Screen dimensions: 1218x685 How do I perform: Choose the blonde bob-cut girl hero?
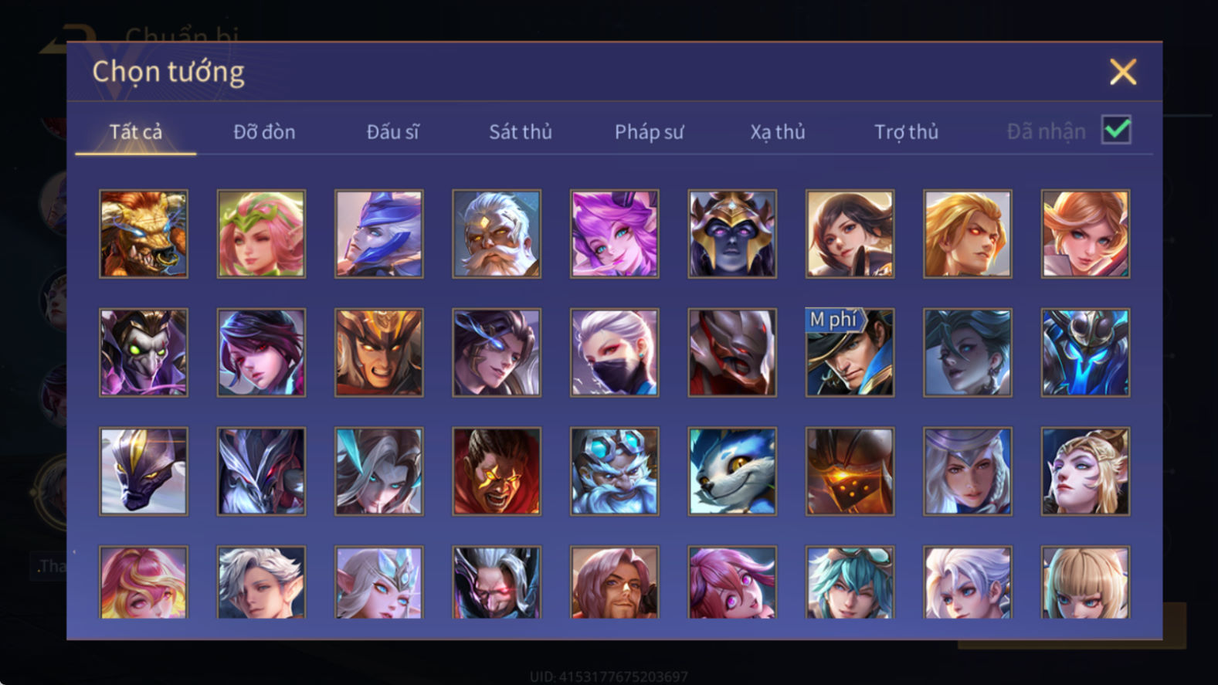click(1085, 582)
